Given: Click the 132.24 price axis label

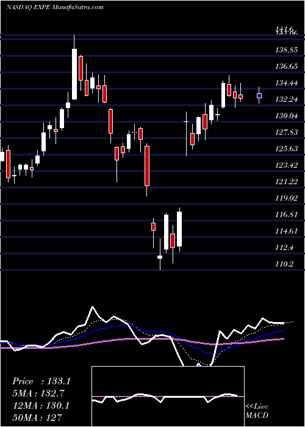Looking at the screenshot, I should 286,99.
